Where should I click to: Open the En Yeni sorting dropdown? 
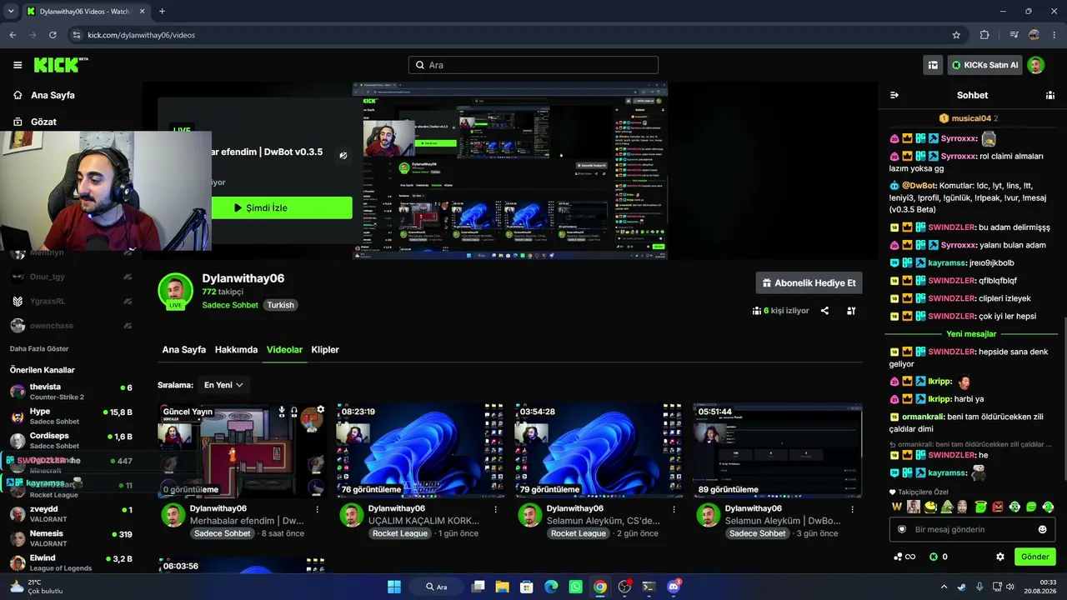pos(223,385)
